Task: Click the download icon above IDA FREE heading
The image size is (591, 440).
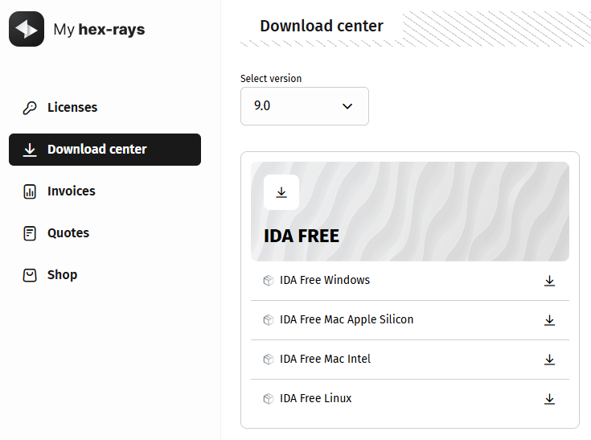Action: (281, 192)
